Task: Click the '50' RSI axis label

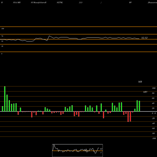Action: pos(2,41)
